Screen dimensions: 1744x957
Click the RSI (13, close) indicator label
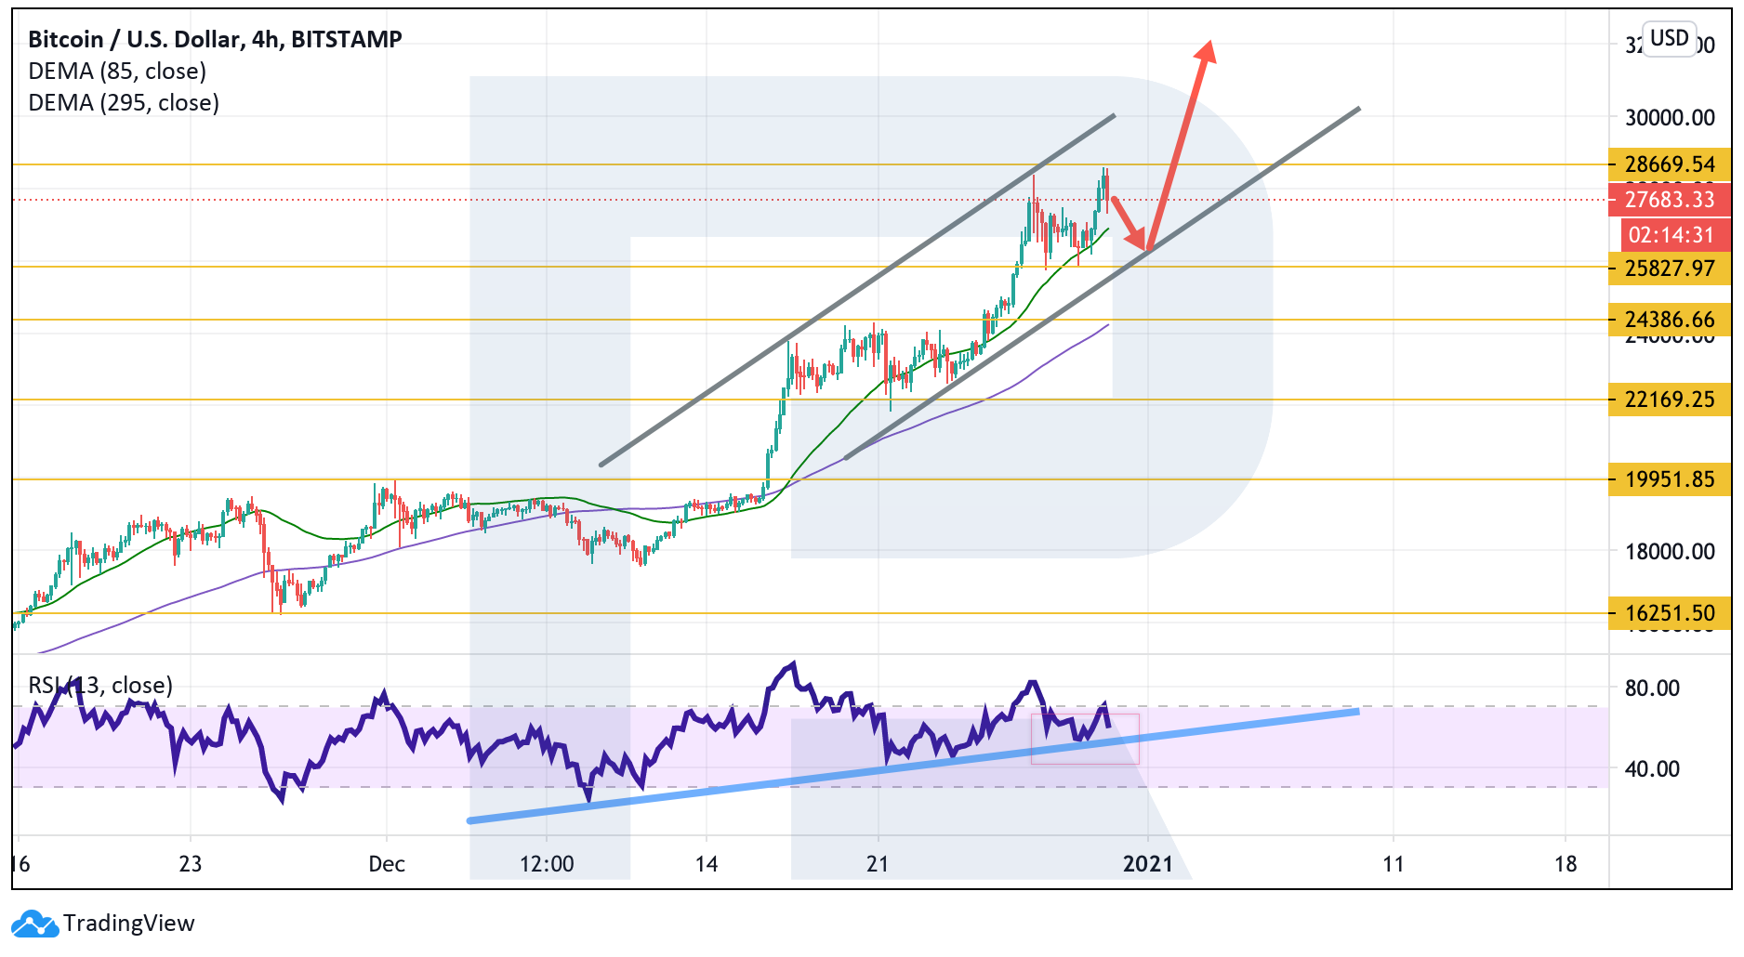pyautogui.click(x=100, y=686)
